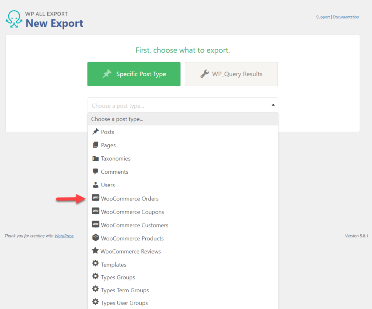This screenshot has height=309, width=372.
Task: Select Users from the list
Action: 183,185
